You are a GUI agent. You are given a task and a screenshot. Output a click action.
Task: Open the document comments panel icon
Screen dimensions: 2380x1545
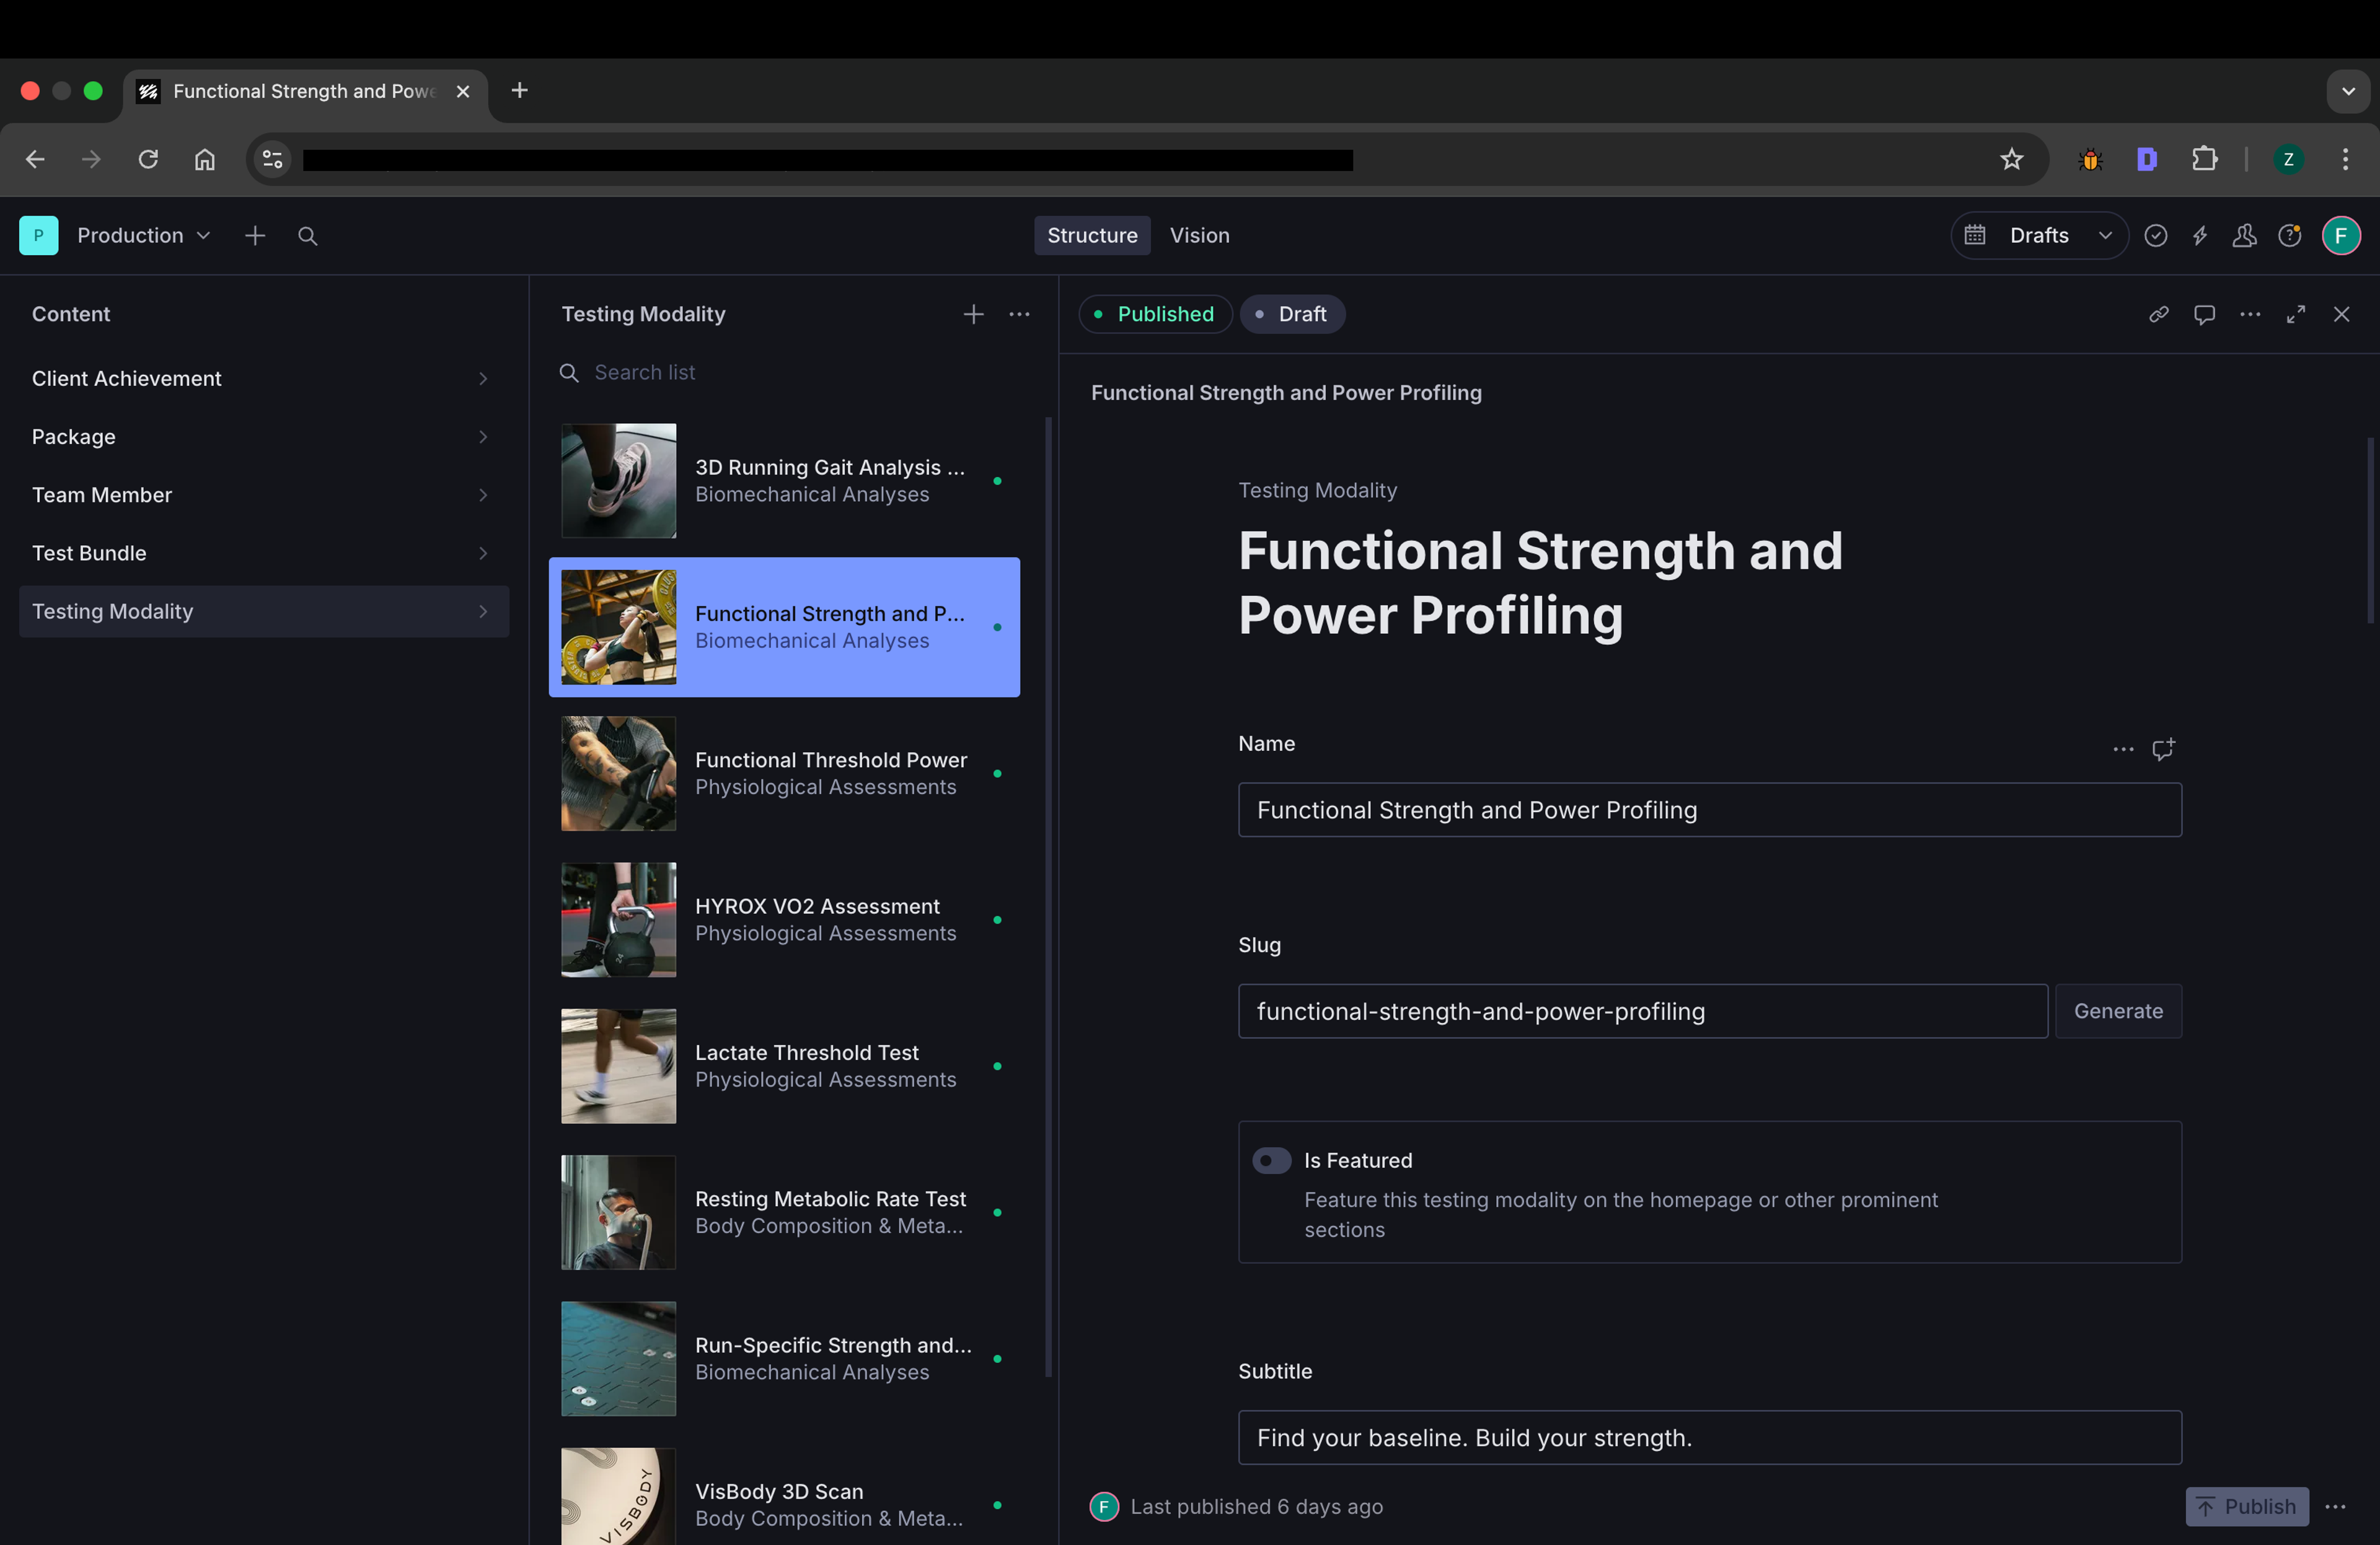2204,315
